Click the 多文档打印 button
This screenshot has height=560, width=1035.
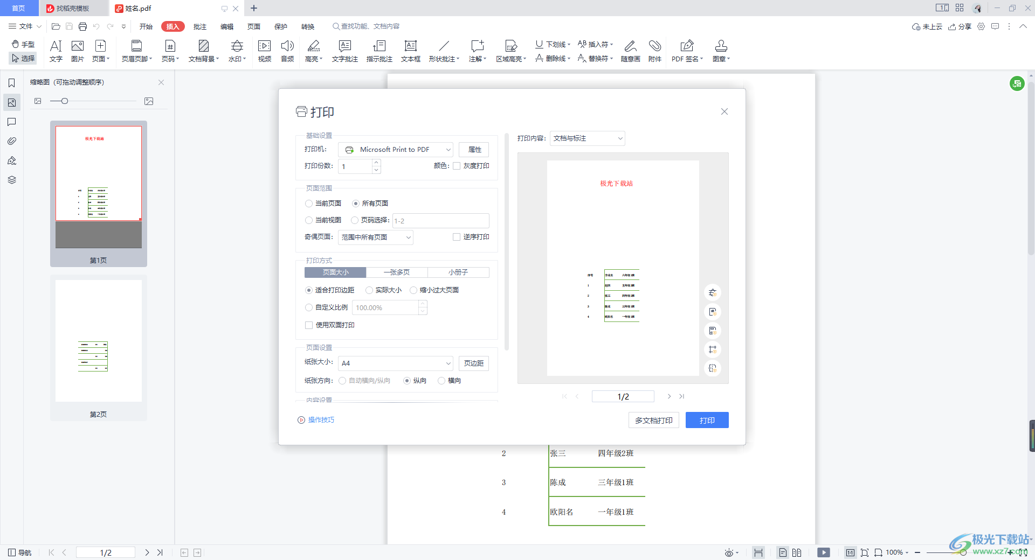click(654, 421)
